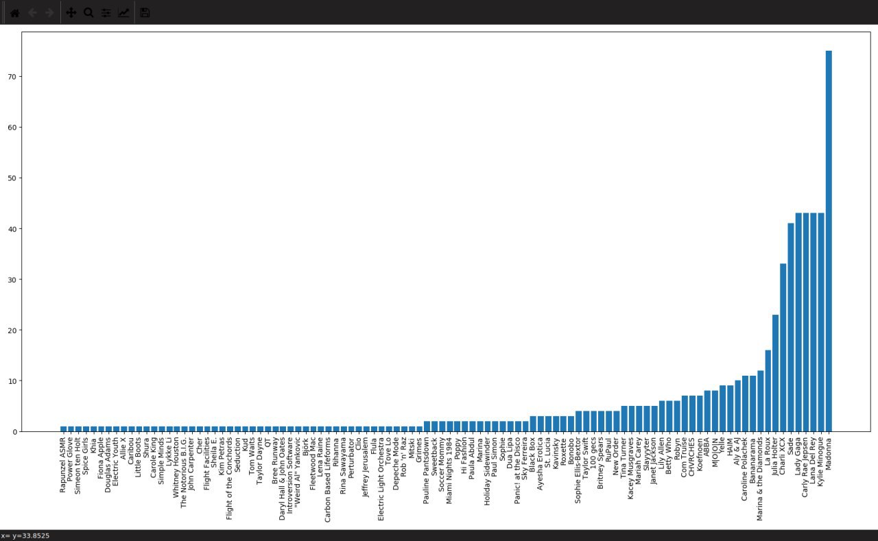
Task: Toggle the Pan axes tool
Action: pyautogui.click(x=71, y=12)
